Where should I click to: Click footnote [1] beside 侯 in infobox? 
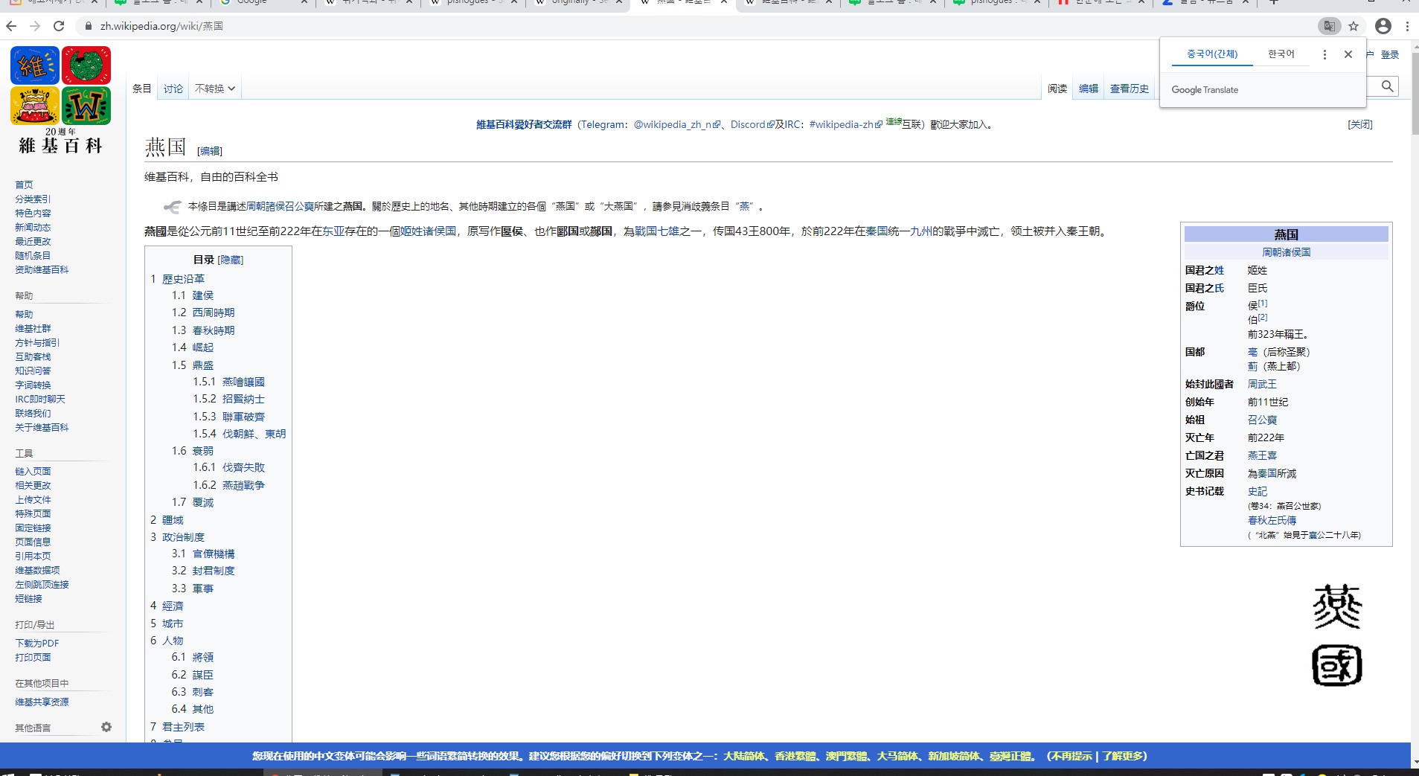click(x=1263, y=303)
